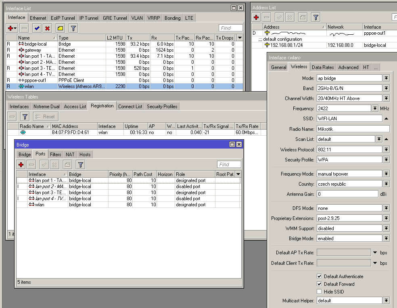Select the pppoe-out1 interface row

(36, 80)
